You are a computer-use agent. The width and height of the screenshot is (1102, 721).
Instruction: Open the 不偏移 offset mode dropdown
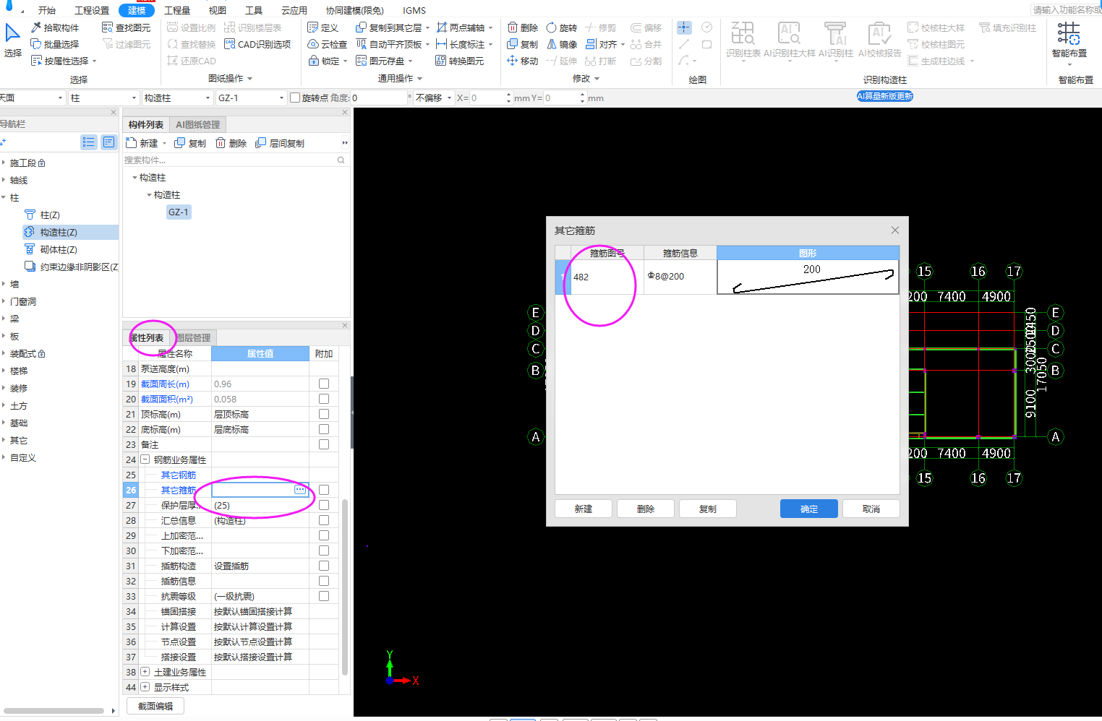434,98
